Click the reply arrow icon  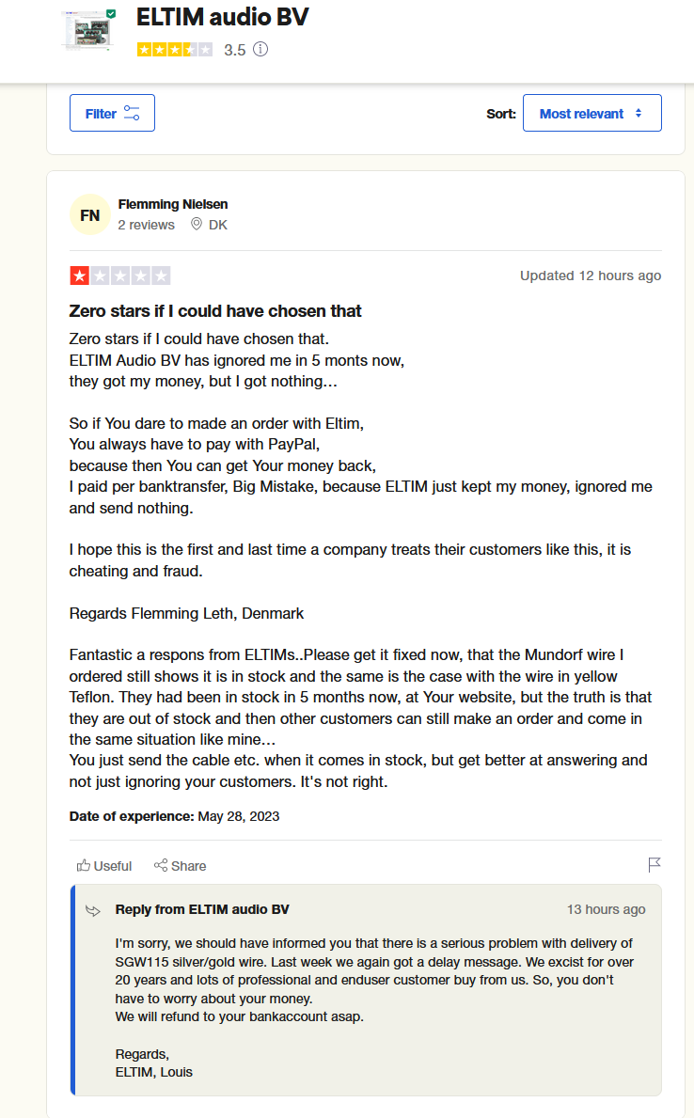[93, 910]
